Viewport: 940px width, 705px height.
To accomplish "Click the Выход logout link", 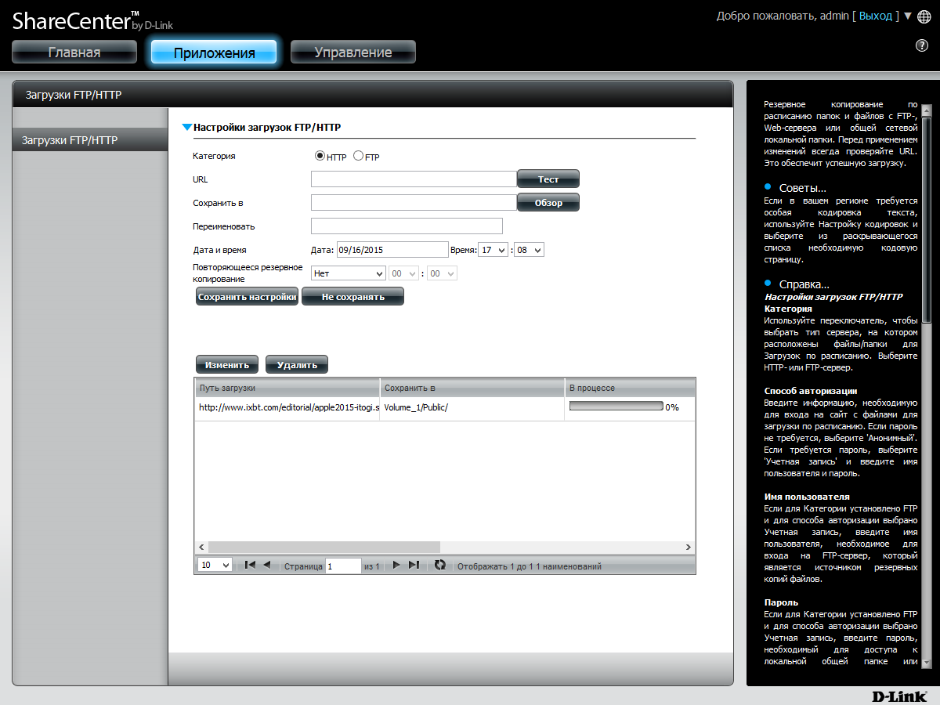I will (876, 16).
